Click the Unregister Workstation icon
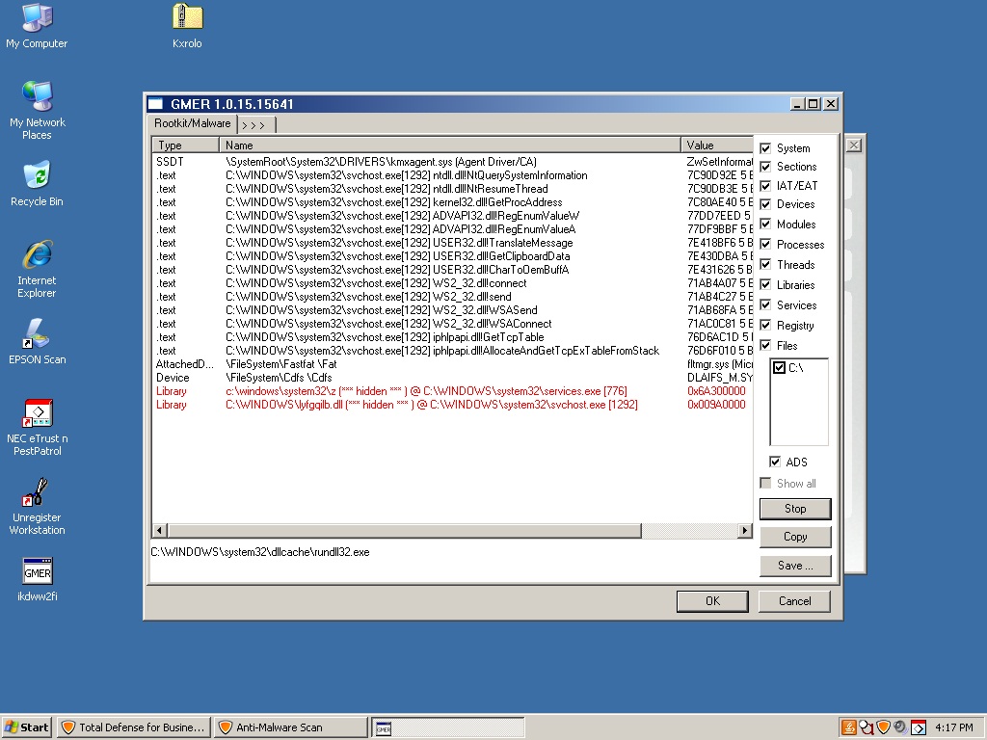987x740 pixels. click(x=37, y=494)
